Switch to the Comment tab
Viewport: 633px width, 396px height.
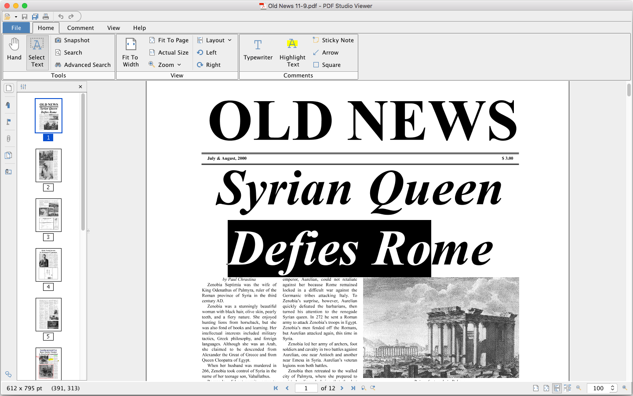click(80, 28)
